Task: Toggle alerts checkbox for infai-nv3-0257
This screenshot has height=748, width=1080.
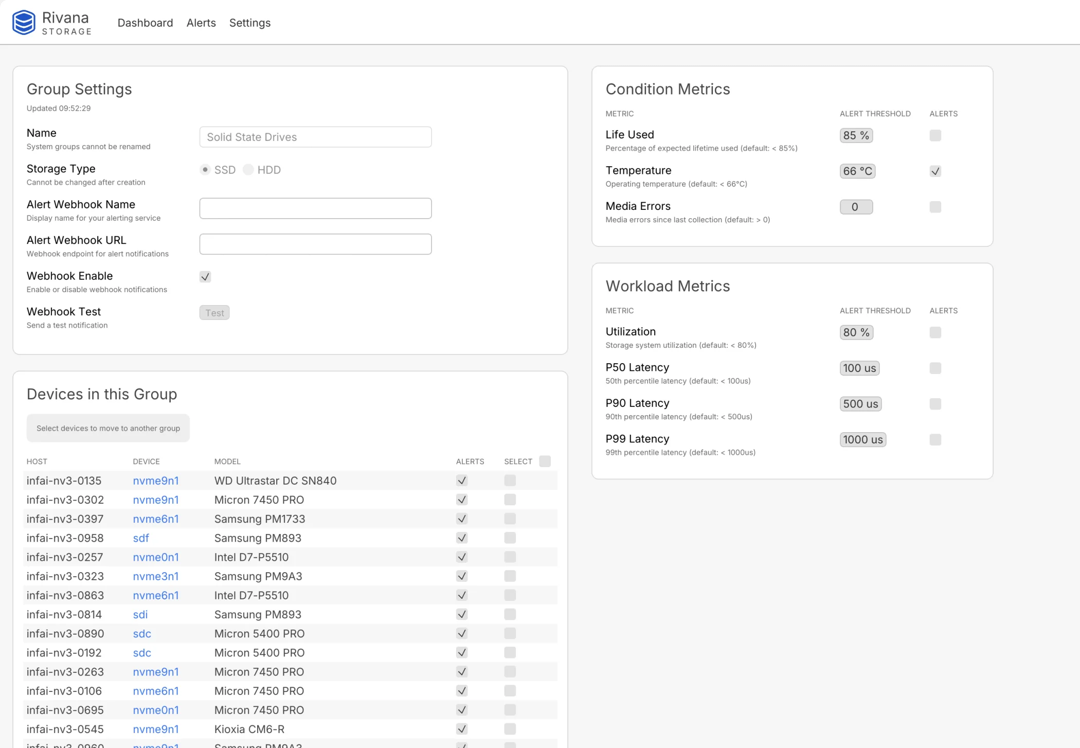Action: pyautogui.click(x=462, y=557)
